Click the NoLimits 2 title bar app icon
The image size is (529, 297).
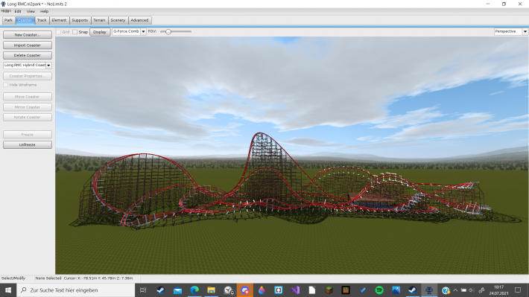point(4,4)
